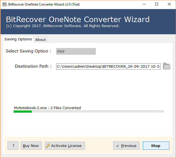The image size is (176, 158).
Task: Minimize the converter wizard window
Action: pos(144,4)
